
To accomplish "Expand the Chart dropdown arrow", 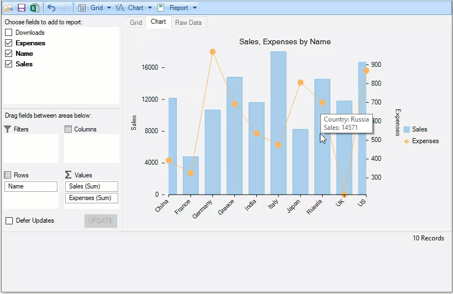I will [x=150, y=8].
